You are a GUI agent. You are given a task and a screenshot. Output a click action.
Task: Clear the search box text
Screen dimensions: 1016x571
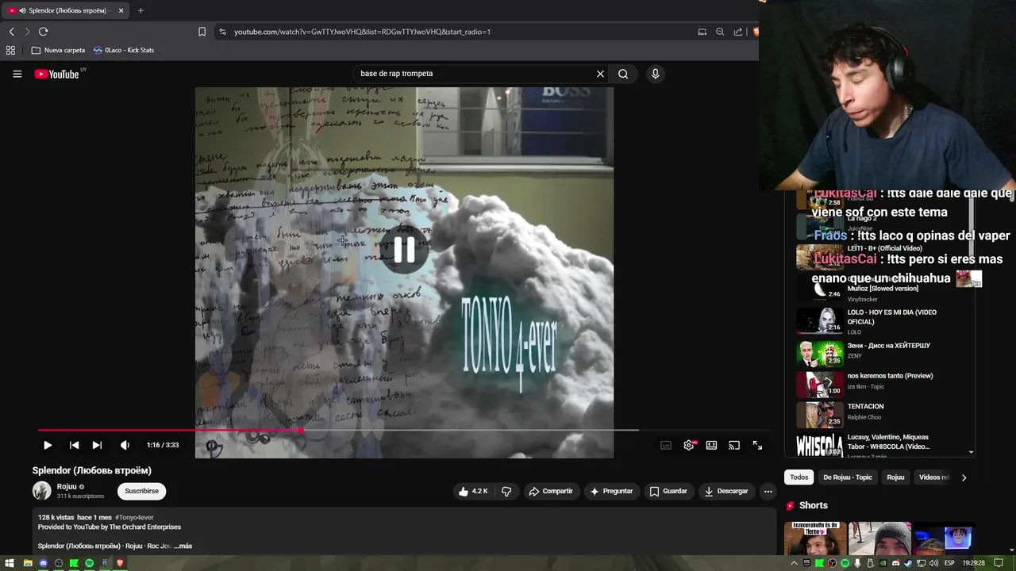(x=600, y=74)
